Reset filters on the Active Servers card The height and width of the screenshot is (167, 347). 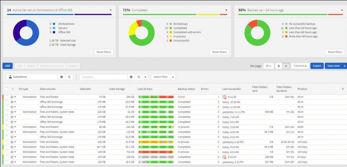pyautogui.click(x=104, y=52)
